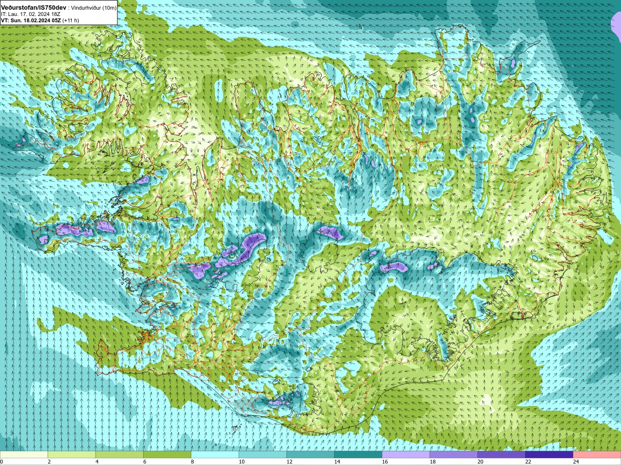The image size is (621, 465).
Task: Click the pale yellow 0–2 legend swatch
Action: tap(24, 455)
